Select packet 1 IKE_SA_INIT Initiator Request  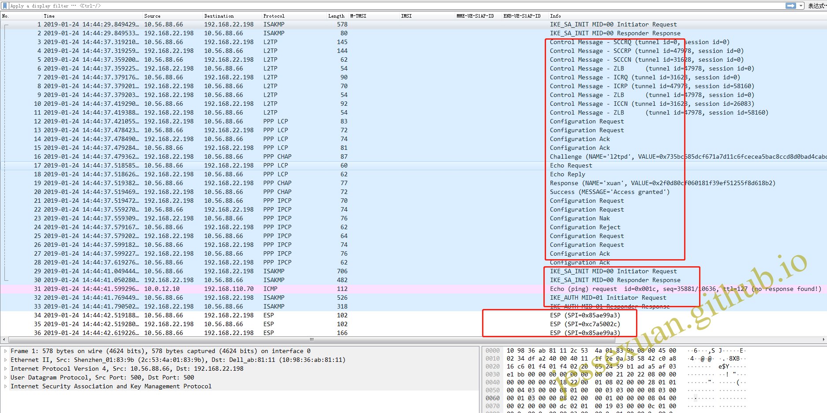(x=413, y=25)
